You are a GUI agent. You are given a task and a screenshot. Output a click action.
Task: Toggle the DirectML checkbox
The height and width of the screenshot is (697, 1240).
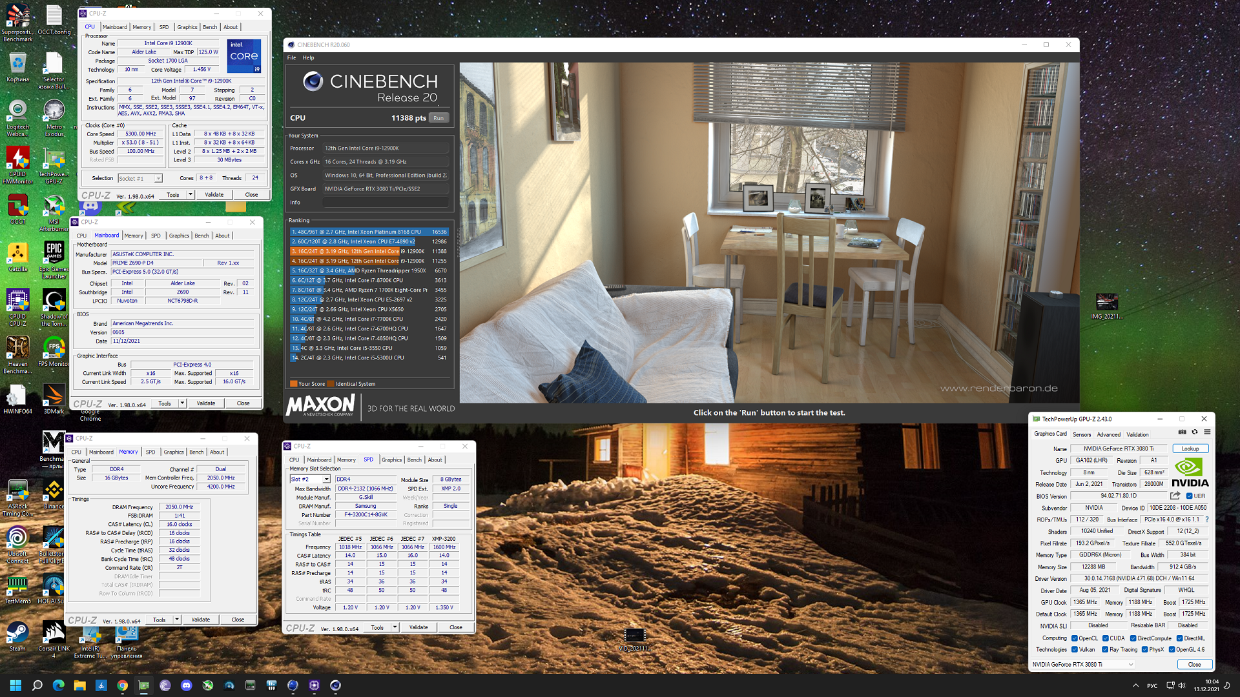click(1179, 638)
